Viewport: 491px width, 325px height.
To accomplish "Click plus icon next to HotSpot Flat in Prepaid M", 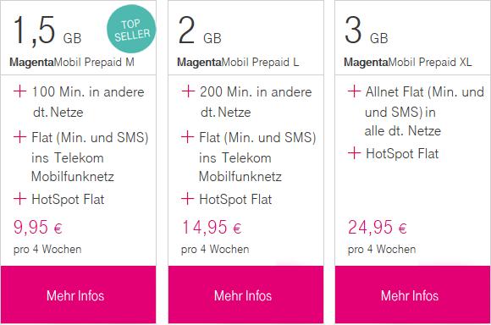I will click(x=19, y=199).
